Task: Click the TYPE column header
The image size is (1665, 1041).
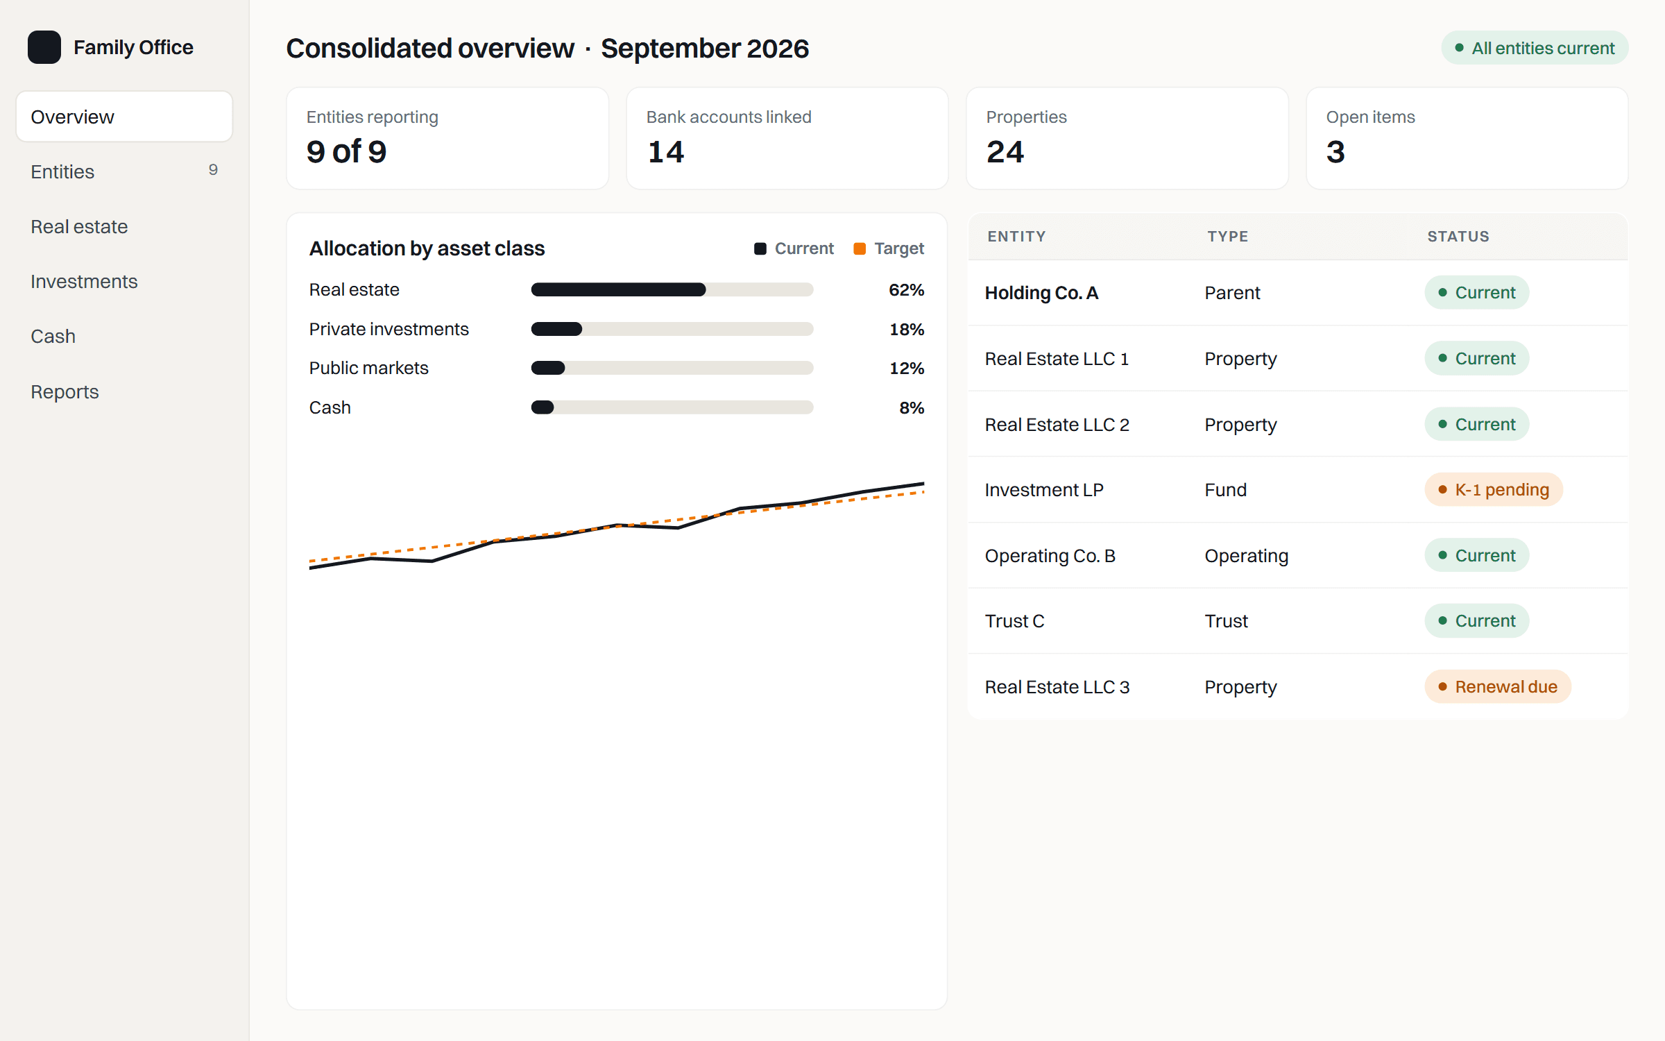Action: click(1227, 236)
